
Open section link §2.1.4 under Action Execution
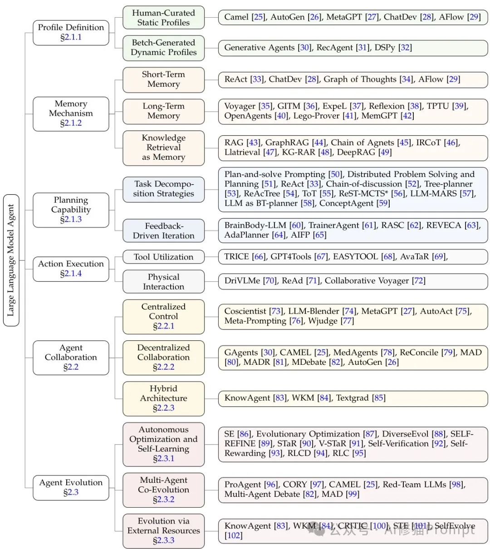coord(71,273)
